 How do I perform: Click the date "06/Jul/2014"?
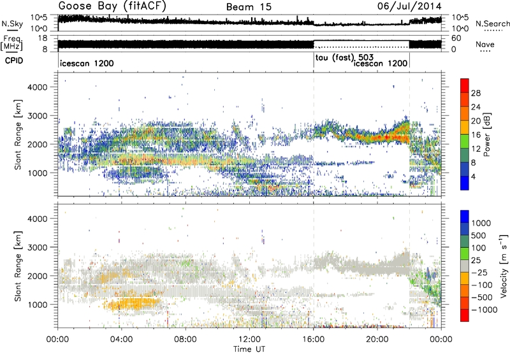409,6
